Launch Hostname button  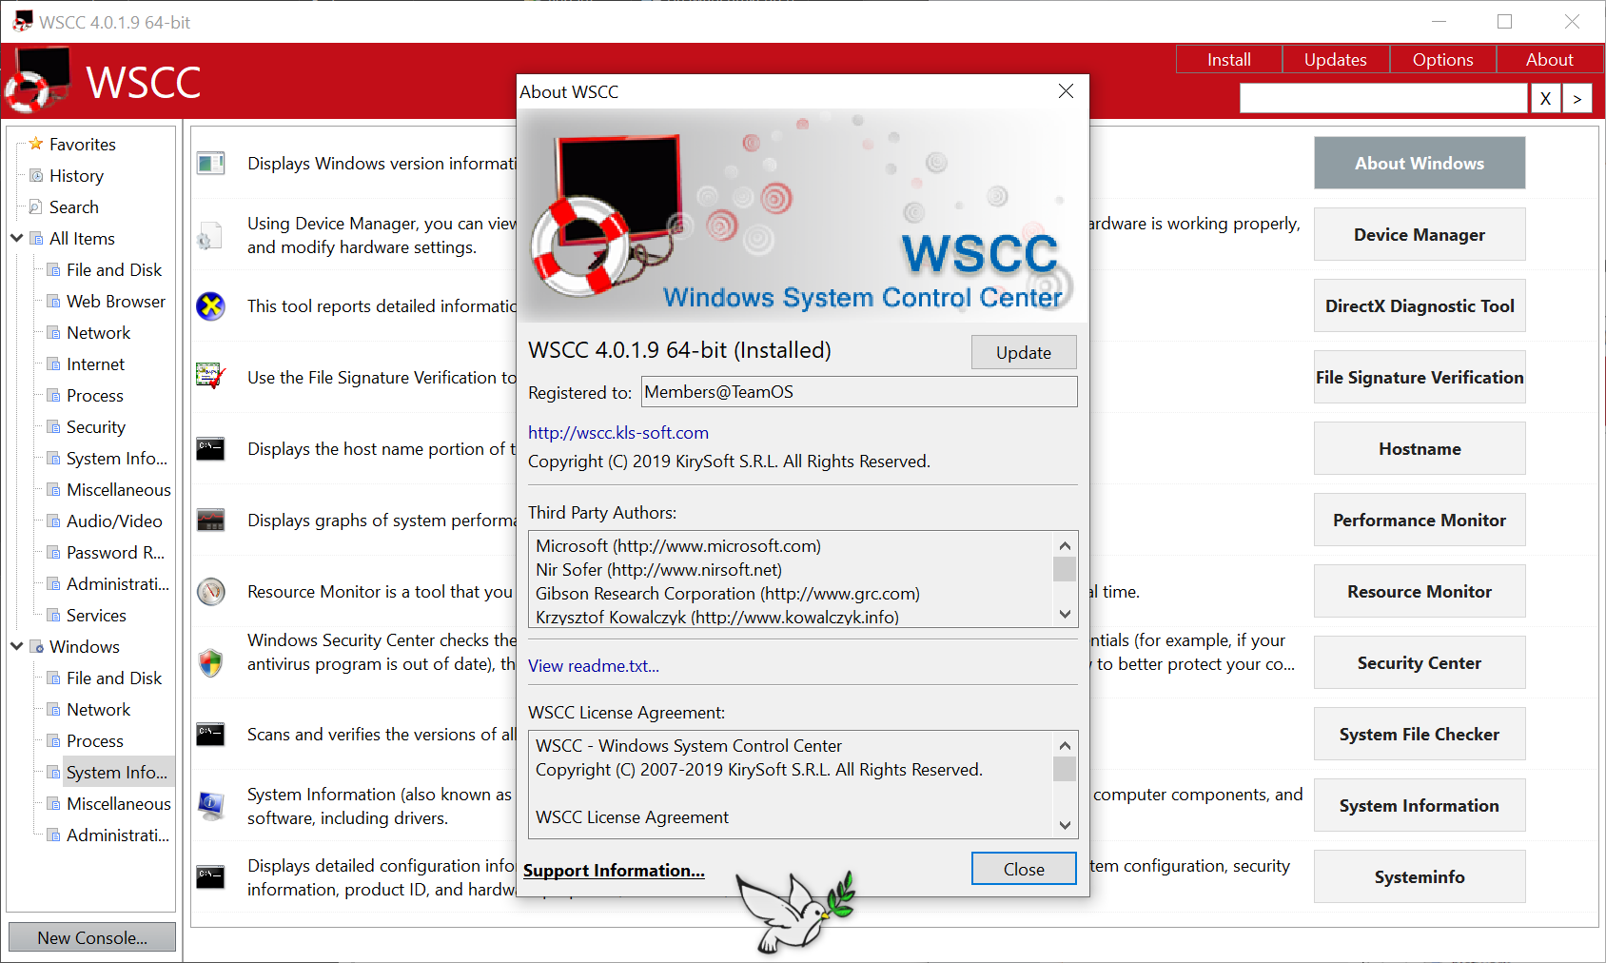(1420, 448)
